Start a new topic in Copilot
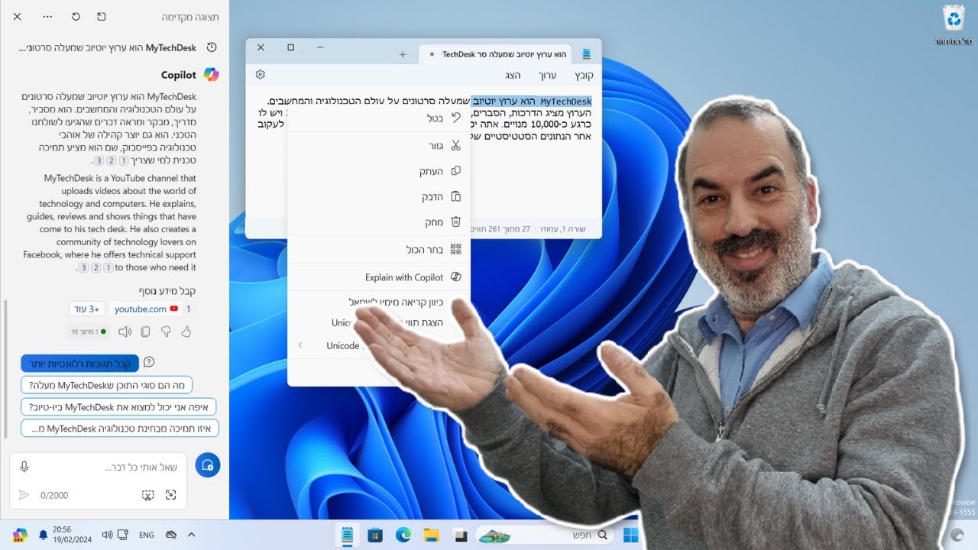Viewport: 978px width, 550px height. 208,464
